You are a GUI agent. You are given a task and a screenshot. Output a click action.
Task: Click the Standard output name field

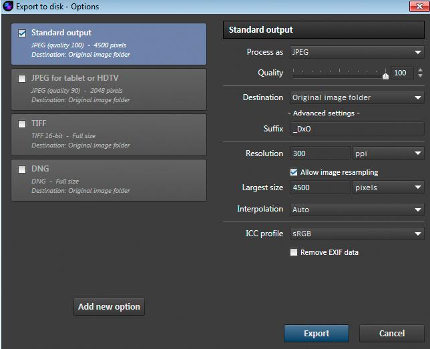pos(324,29)
